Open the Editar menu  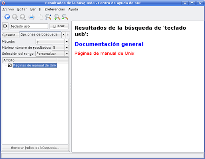[x=22, y=9]
